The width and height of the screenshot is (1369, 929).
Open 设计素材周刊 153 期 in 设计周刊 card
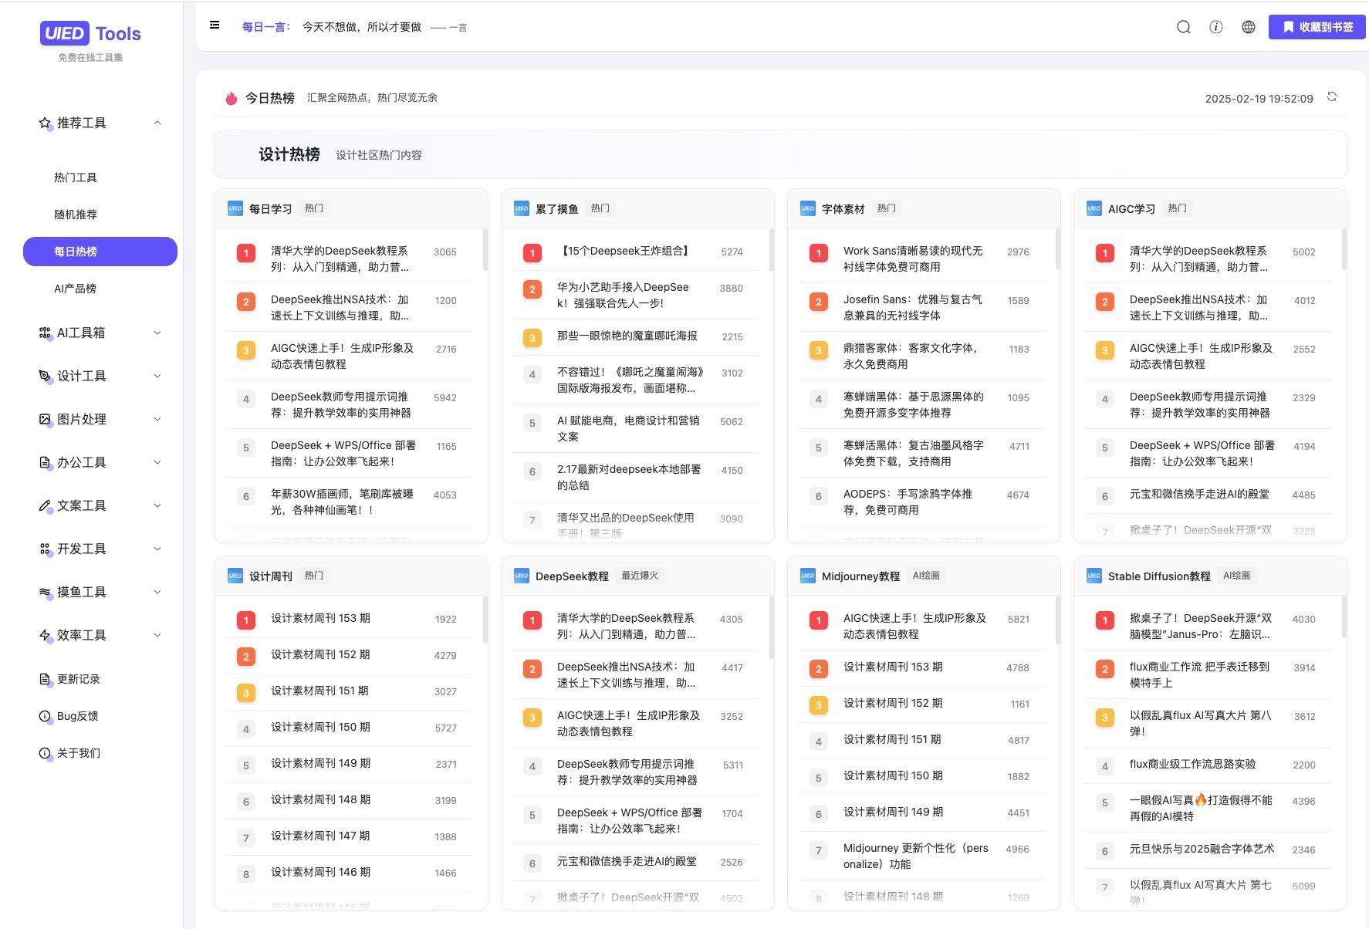(320, 618)
